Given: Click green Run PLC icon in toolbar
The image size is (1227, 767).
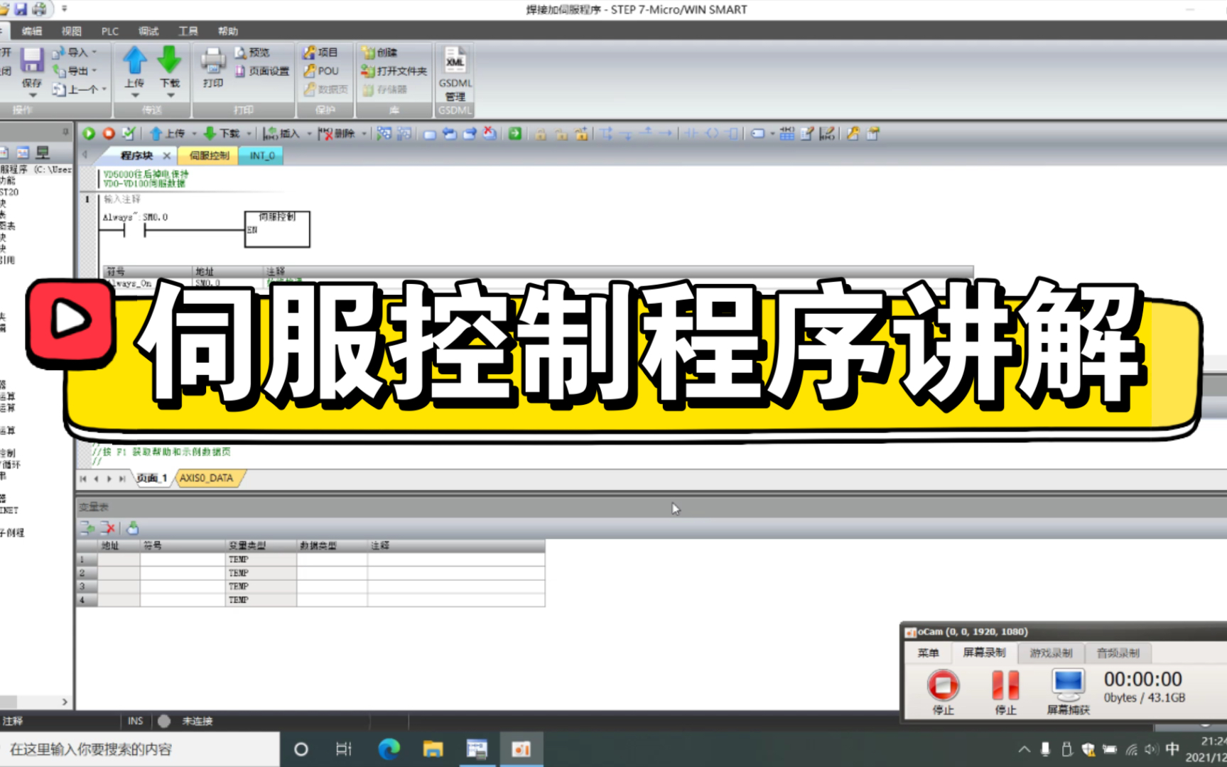Looking at the screenshot, I should 89,134.
